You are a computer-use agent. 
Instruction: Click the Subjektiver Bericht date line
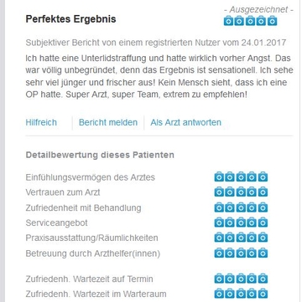point(156,43)
